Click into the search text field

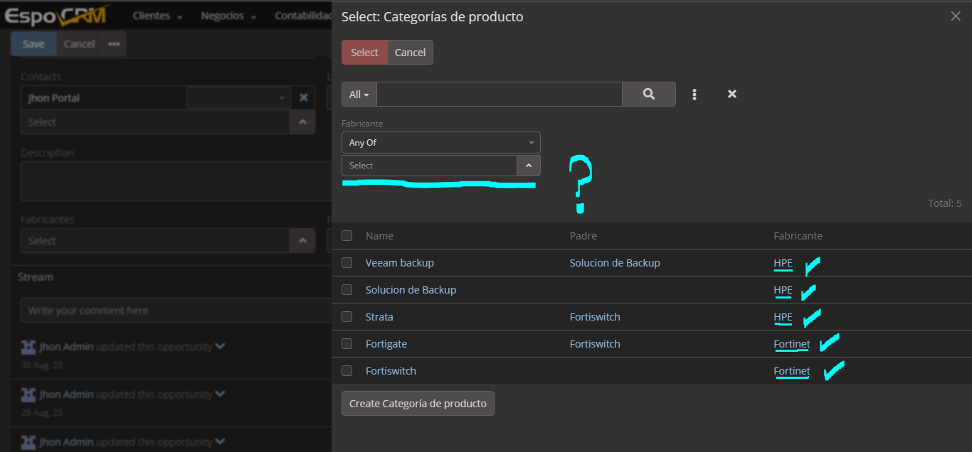pyautogui.click(x=499, y=94)
